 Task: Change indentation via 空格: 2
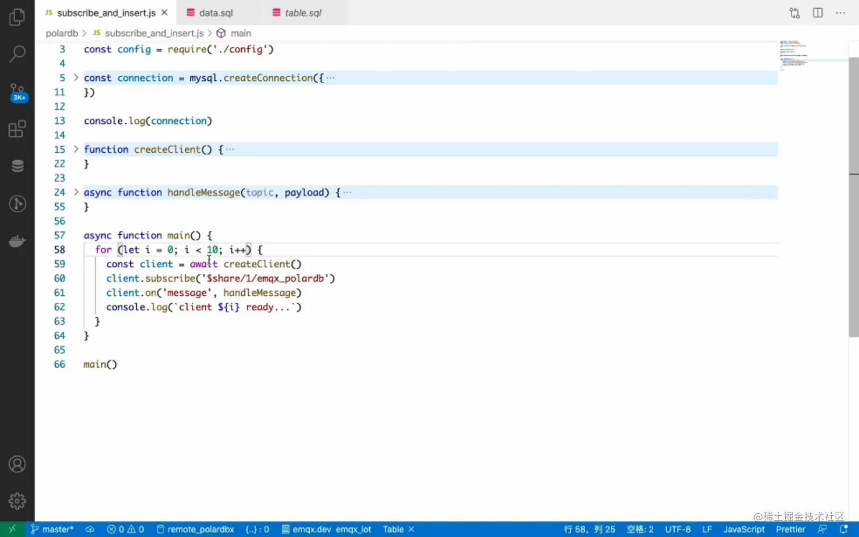click(640, 529)
